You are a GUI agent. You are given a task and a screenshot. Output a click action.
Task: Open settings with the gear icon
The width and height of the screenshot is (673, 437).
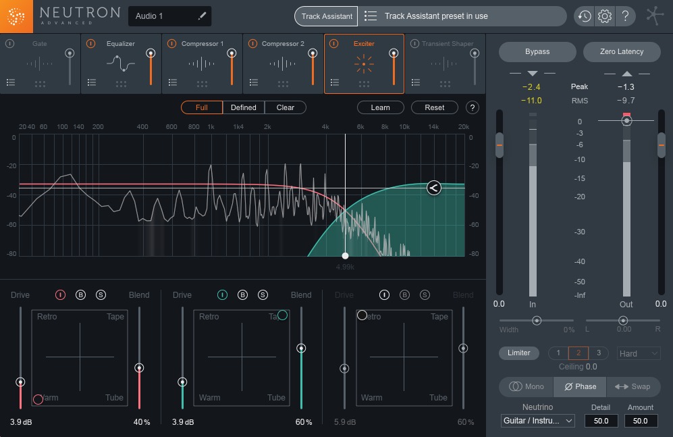605,16
